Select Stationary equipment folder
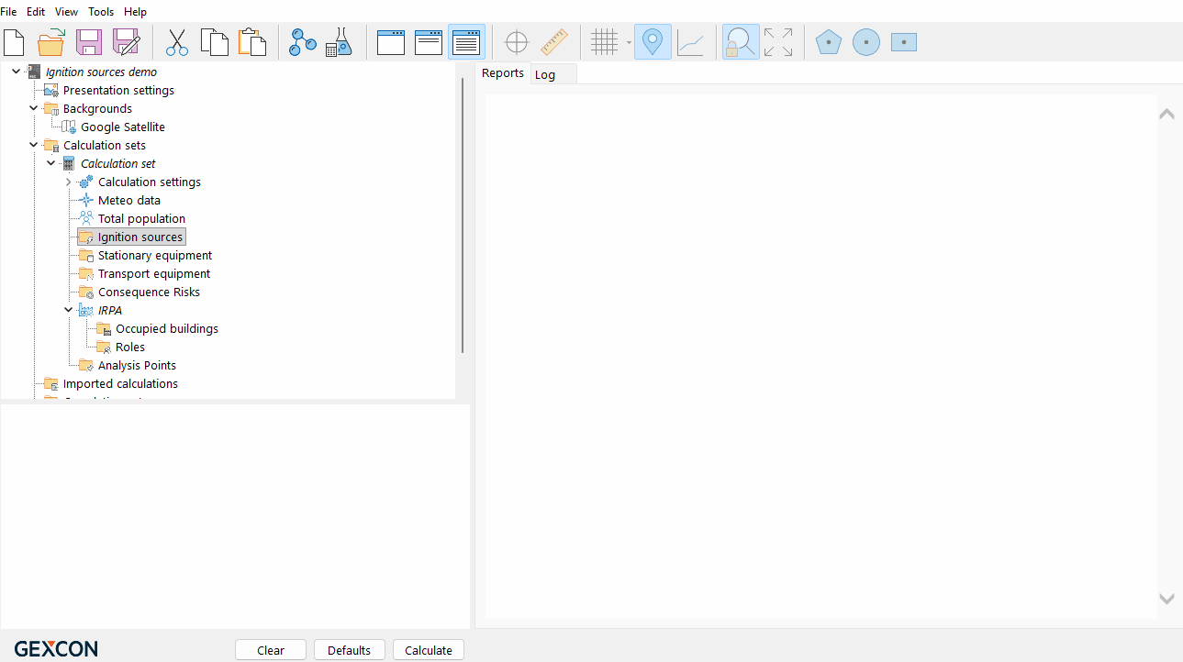The image size is (1183, 662). (155, 255)
